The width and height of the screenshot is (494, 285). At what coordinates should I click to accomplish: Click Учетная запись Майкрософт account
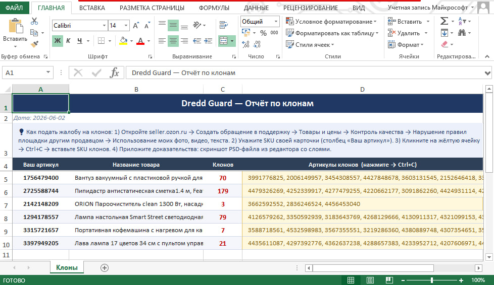tap(430, 7)
